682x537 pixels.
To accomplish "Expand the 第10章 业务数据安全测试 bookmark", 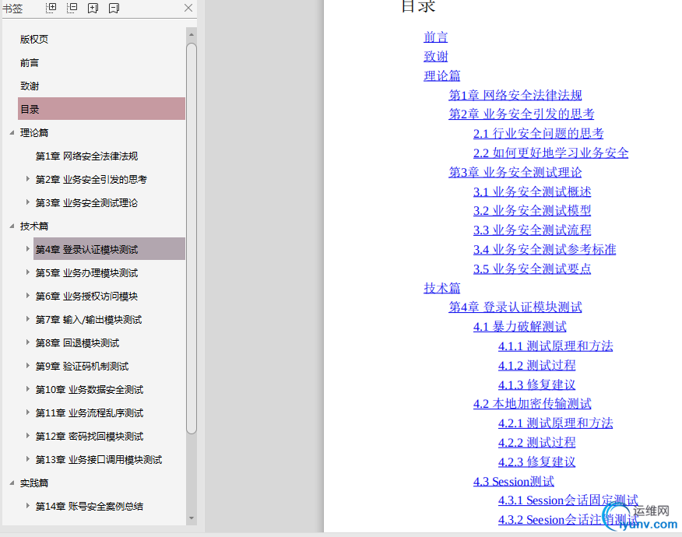I will coord(27,389).
